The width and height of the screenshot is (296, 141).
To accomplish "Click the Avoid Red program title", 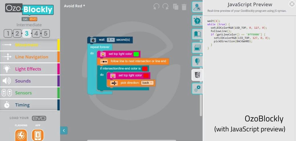I will tap(74, 6).
